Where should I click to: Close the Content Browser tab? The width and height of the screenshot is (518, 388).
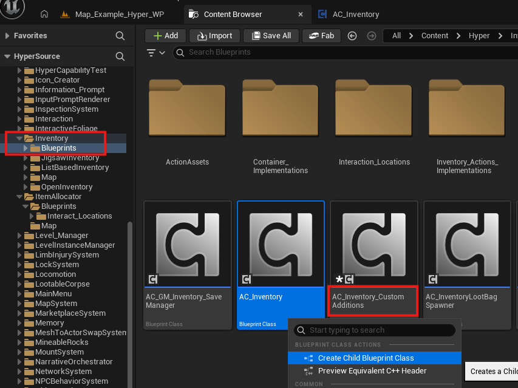pyautogui.click(x=301, y=14)
